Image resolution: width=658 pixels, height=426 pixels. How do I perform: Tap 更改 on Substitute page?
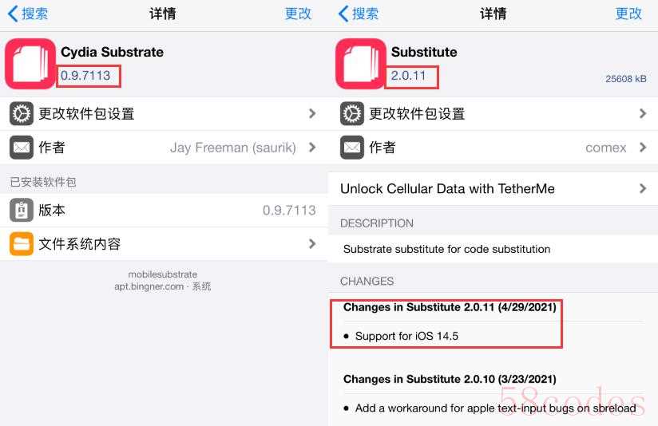[628, 14]
